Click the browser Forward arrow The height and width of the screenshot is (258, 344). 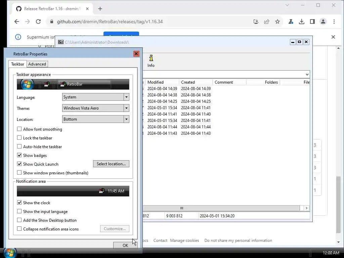click(27, 21)
